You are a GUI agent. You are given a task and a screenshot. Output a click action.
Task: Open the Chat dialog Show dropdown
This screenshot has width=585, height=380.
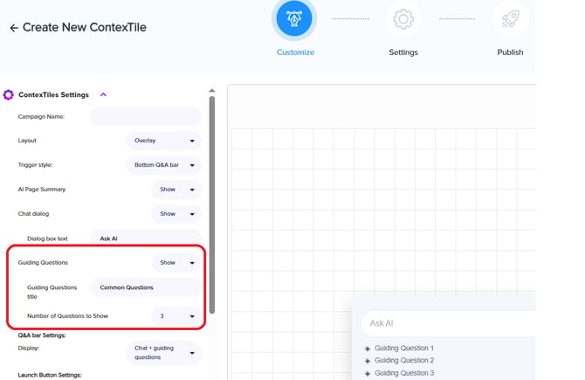(176, 214)
